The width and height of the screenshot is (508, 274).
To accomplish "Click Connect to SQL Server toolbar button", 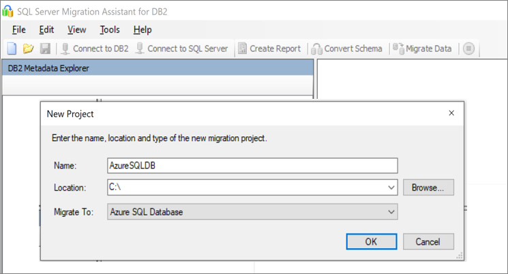I will click(181, 48).
